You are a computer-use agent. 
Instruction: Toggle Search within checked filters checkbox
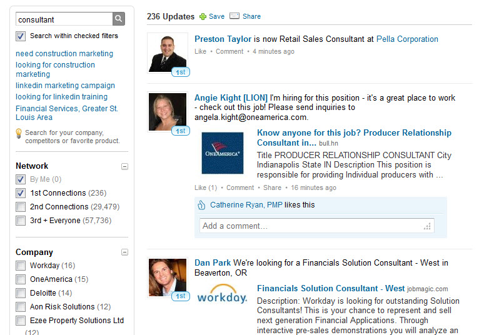click(x=21, y=36)
